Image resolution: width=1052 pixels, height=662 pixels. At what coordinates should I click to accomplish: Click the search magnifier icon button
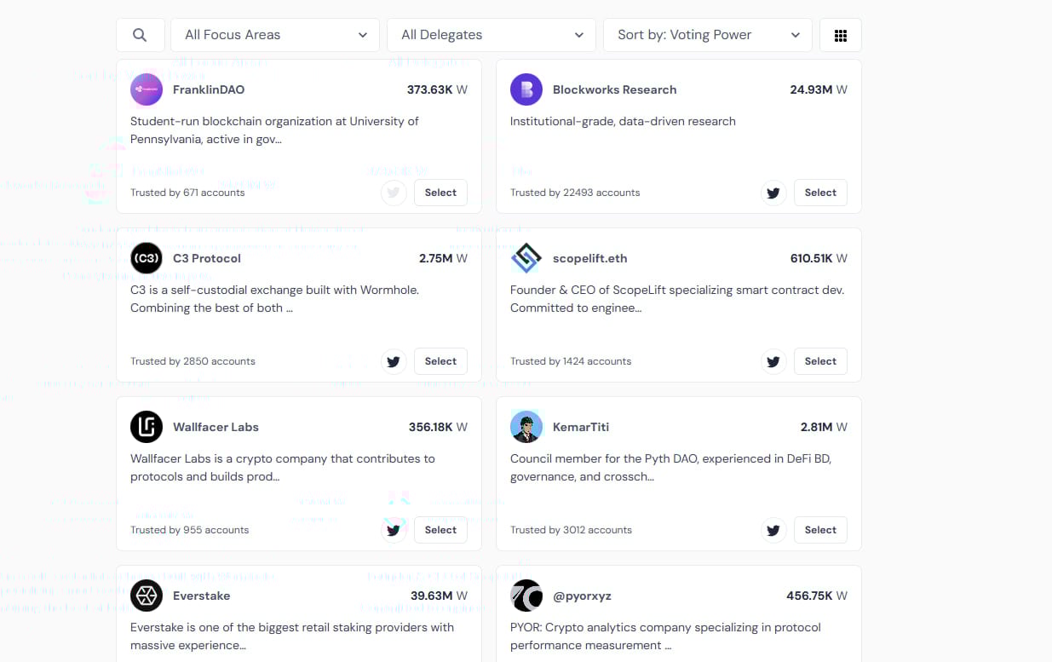pyautogui.click(x=141, y=35)
